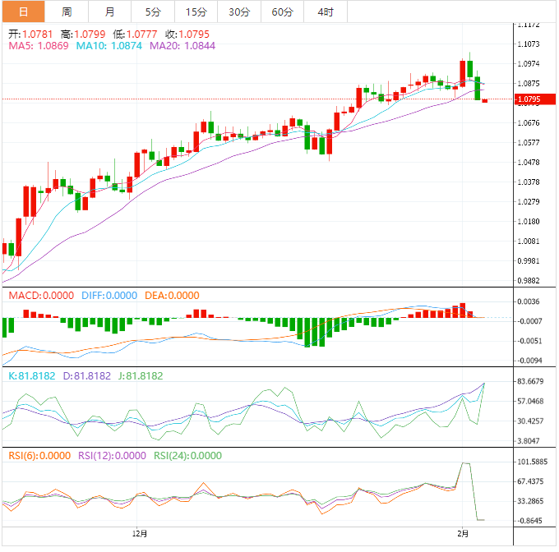Select the 15分 timeframe tab
Viewport: 559px width, 552px height.
pos(196,11)
